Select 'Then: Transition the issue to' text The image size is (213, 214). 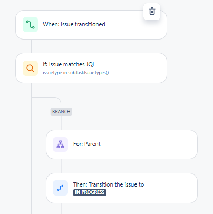(x=109, y=184)
